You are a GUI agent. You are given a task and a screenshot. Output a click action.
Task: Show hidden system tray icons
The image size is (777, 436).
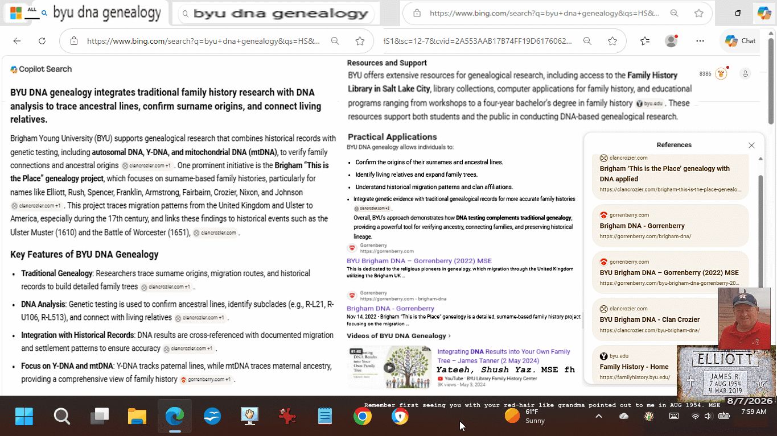point(599,417)
